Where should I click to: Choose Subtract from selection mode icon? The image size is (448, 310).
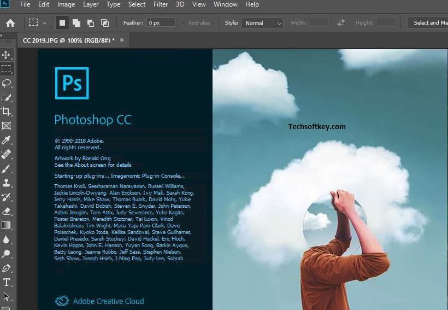[91, 23]
